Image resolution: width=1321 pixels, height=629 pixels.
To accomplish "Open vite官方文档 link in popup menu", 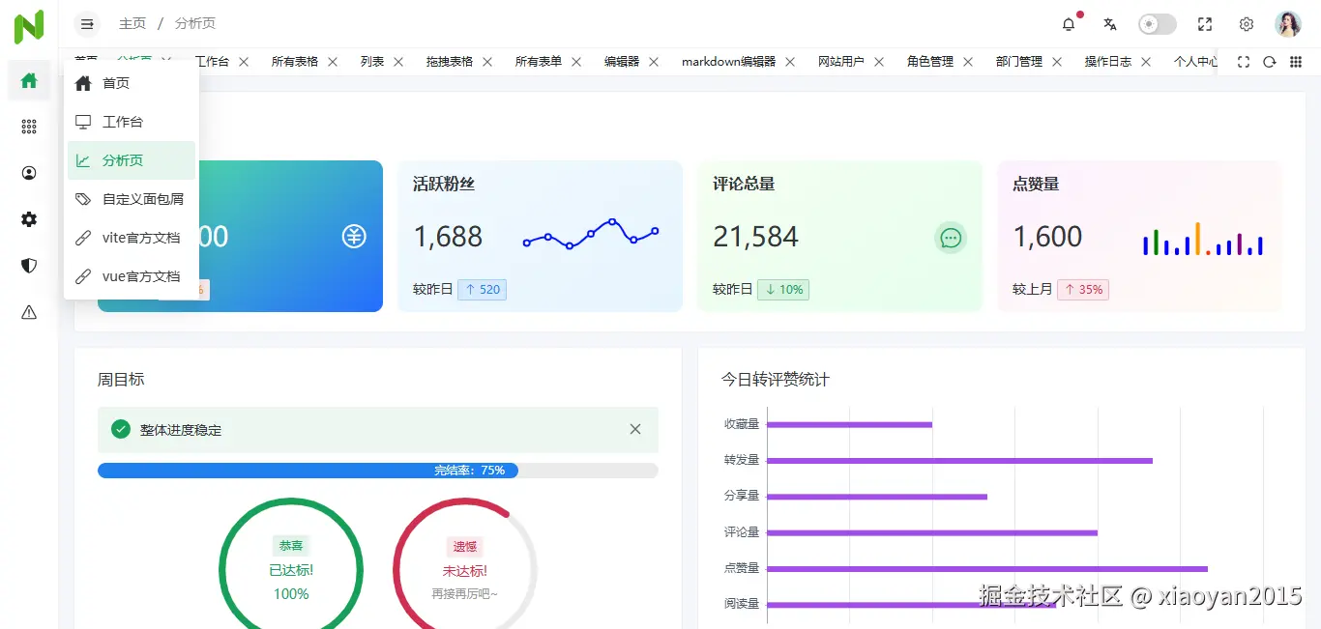I will (132, 238).
